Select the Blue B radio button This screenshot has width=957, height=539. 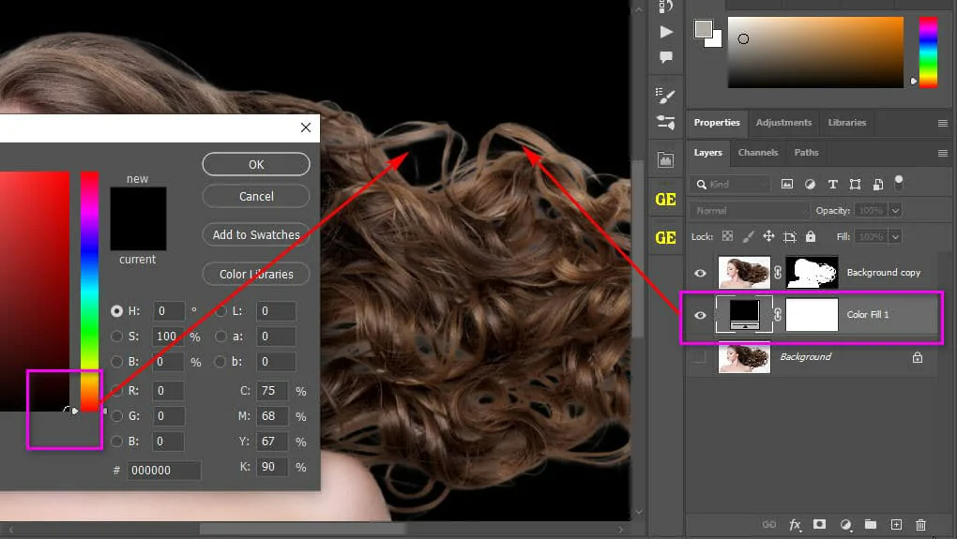[x=116, y=442]
